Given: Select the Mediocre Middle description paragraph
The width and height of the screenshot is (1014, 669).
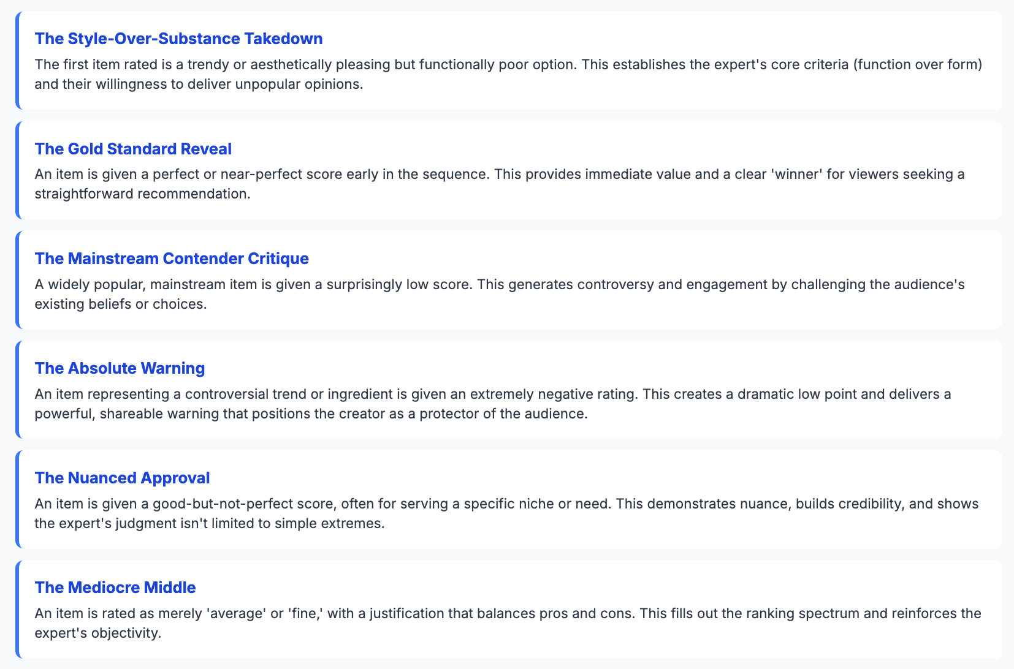Looking at the screenshot, I should 508,623.
